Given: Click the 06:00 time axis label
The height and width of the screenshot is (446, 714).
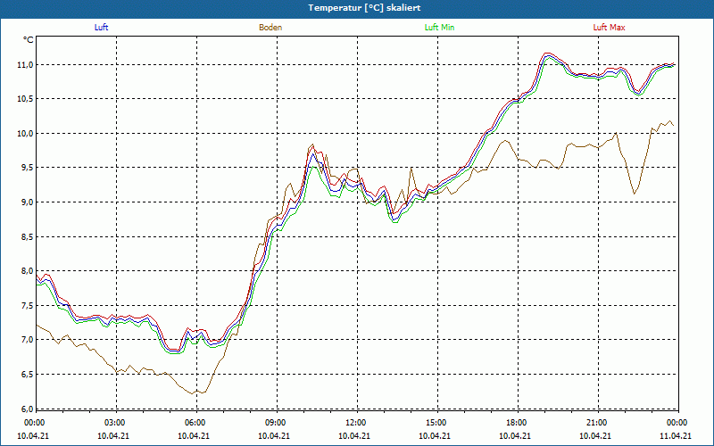Looking at the screenshot, I should (194, 423).
